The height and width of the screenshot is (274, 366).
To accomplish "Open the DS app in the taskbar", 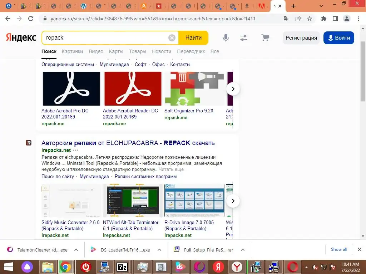I will (x=180, y=267).
